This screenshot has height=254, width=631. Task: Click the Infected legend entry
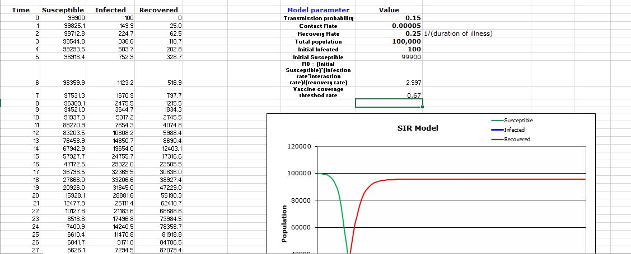[x=508, y=130]
